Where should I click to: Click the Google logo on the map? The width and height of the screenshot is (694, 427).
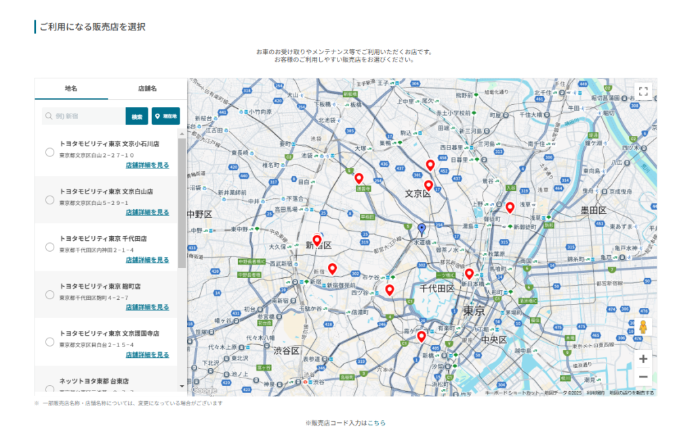click(204, 390)
